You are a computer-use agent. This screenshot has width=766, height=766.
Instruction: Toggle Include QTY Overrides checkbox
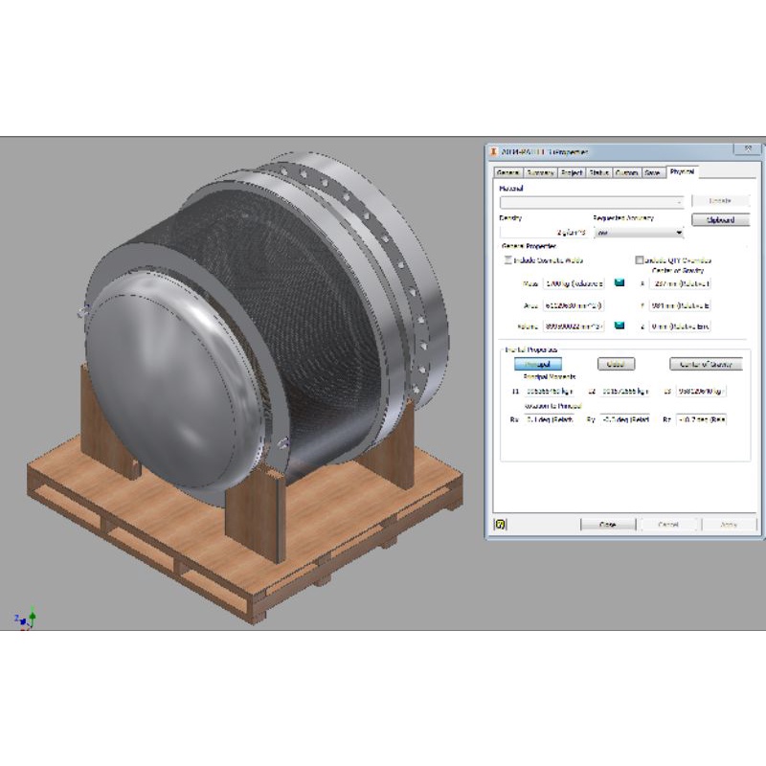[639, 260]
